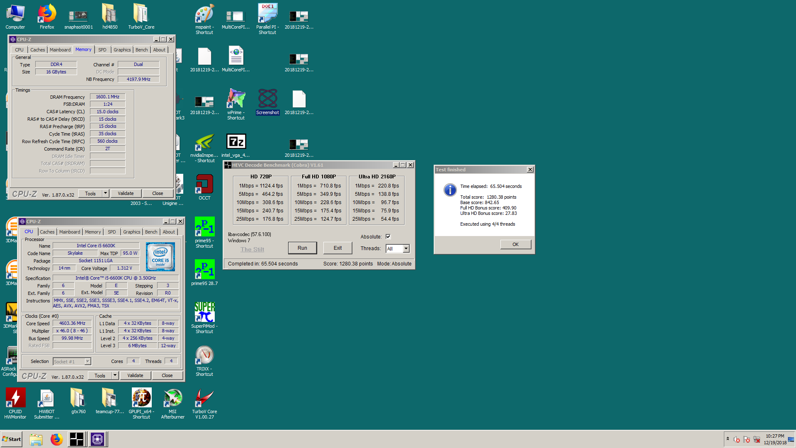Viewport: 796px width, 448px height.
Task: Open The Stilt link
Action: point(252,249)
